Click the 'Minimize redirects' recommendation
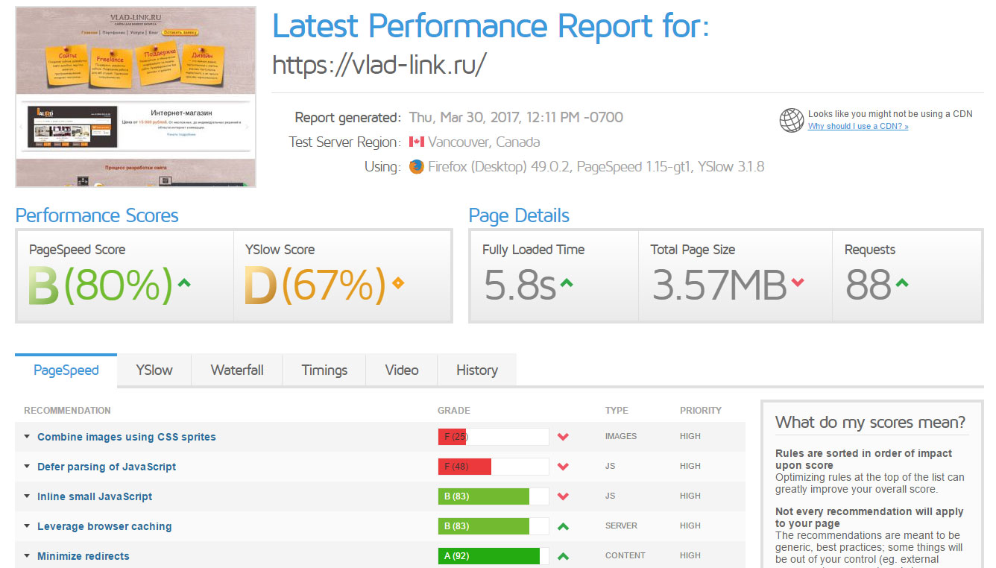This screenshot has width=996, height=568. click(x=83, y=556)
